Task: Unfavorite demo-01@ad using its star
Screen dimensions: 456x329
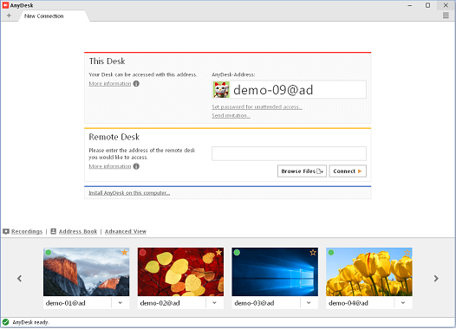Action: pos(125,252)
